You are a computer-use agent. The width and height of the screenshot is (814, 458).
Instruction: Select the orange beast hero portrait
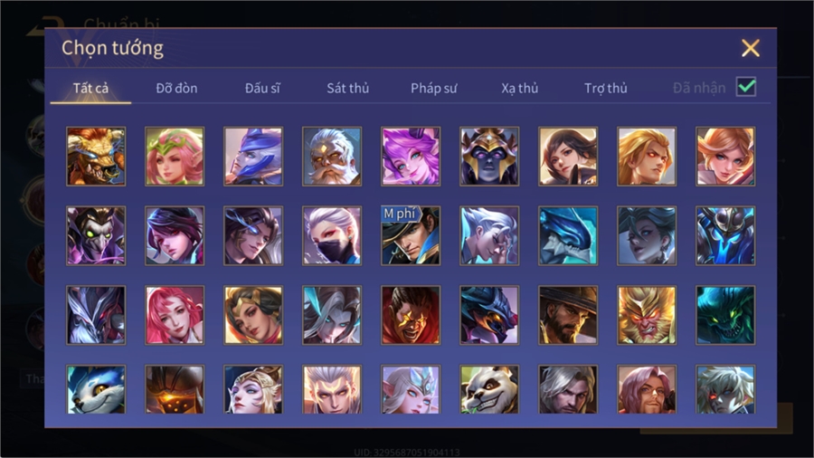[96, 157]
